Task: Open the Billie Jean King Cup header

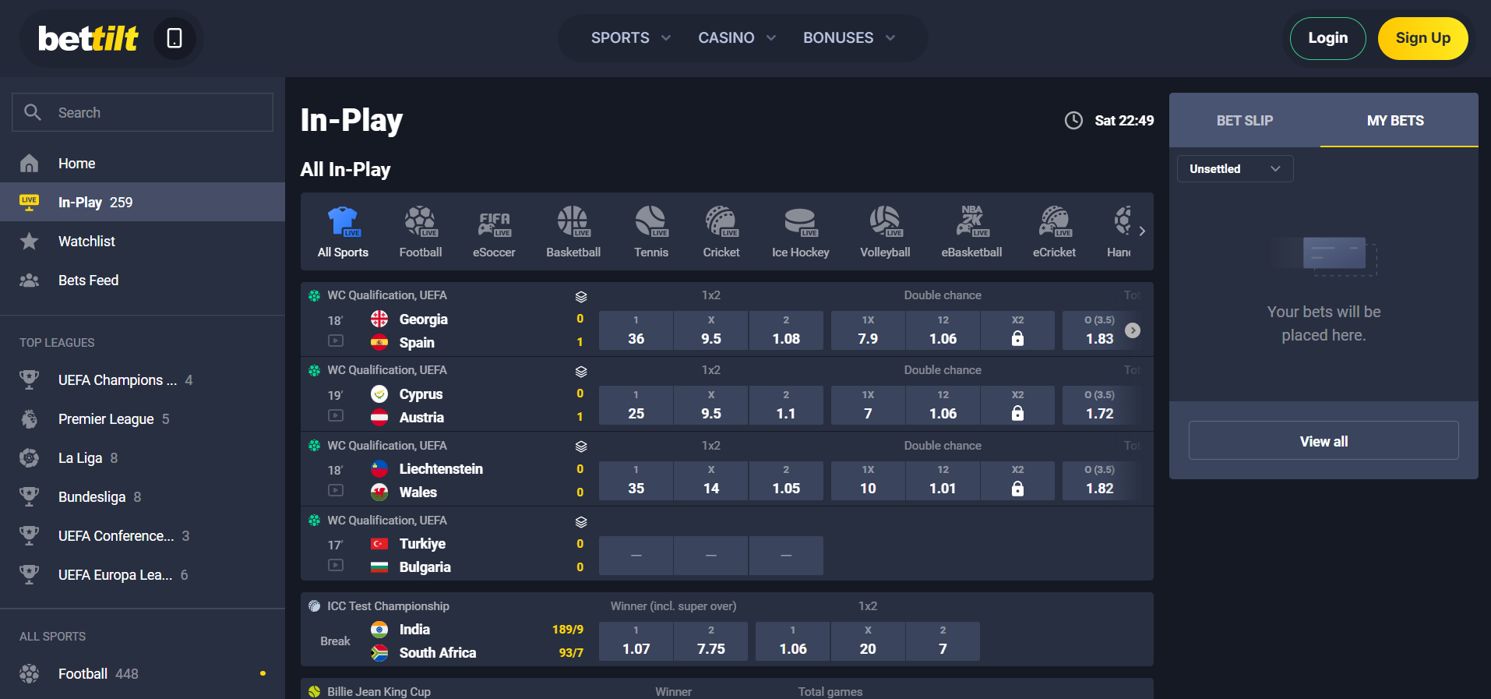Action: click(379, 692)
